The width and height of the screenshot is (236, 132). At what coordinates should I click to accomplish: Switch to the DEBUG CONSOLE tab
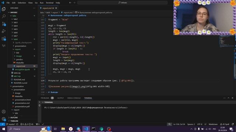74,98
